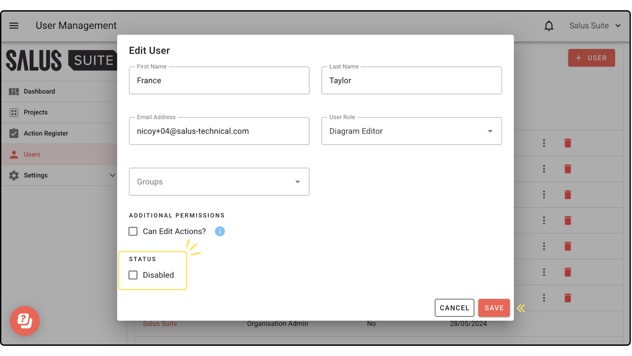Check the Disabled status checkbox
This screenshot has height=356, width=632.
tap(133, 275)
